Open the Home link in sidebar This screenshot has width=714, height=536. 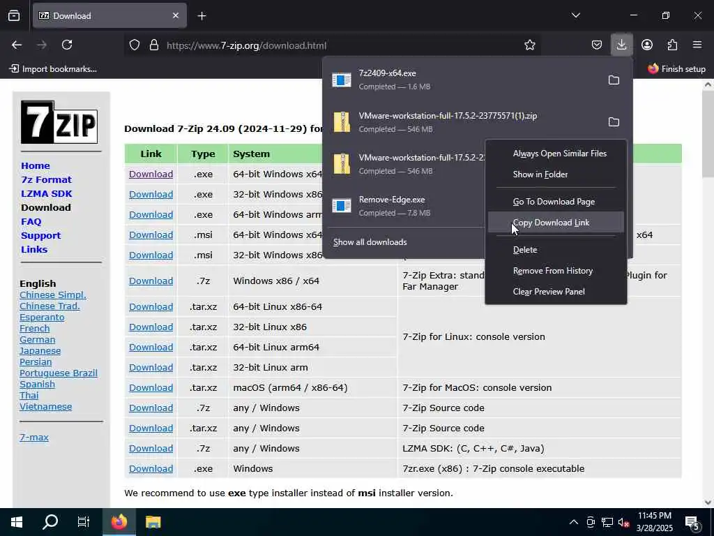point(35,165)
